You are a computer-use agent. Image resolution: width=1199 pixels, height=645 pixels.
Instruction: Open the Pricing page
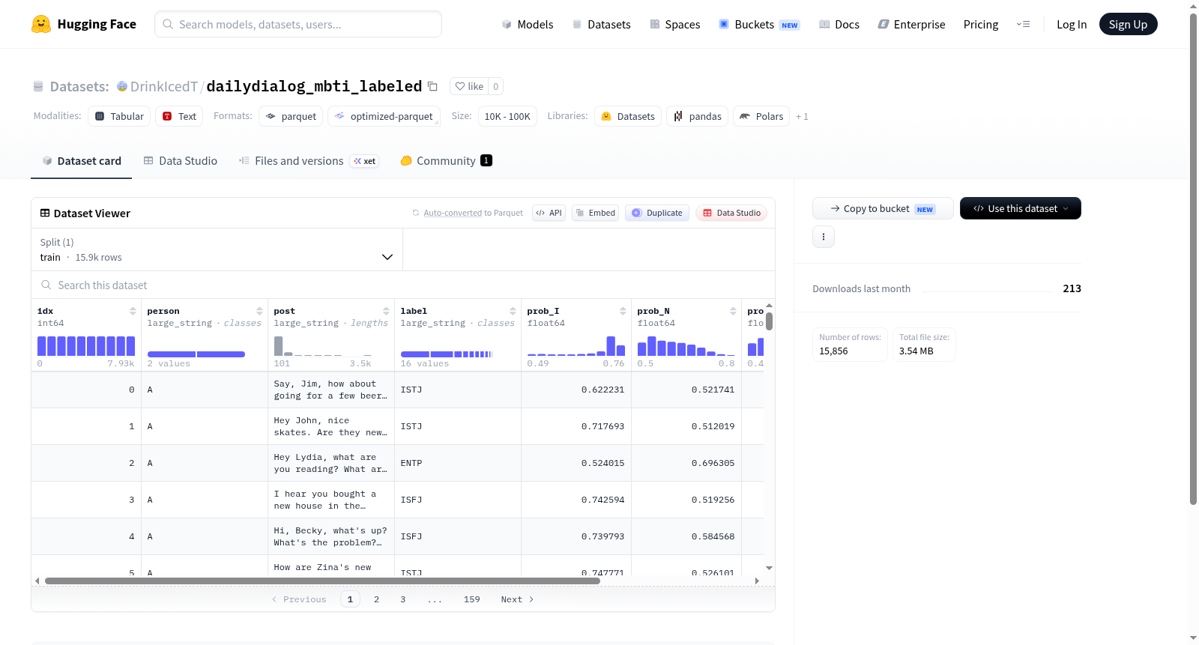click(x=981, y=24)
